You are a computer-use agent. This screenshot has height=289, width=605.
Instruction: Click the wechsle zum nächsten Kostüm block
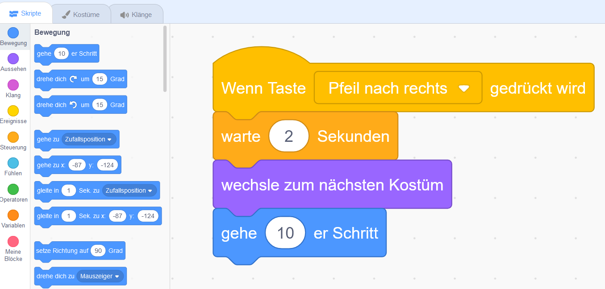[332, 185]
